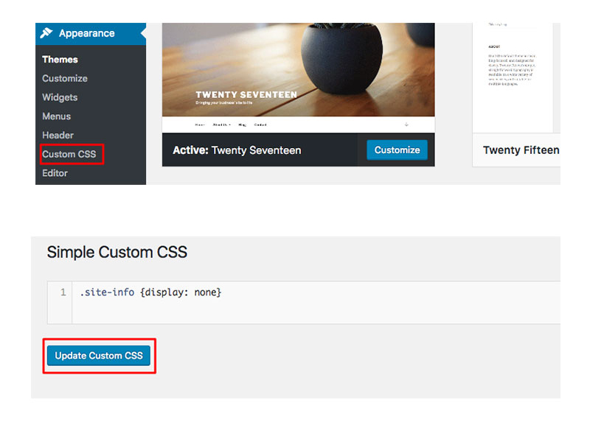This screenshot has width=590, height=422.
Task: Open the Editor submenu item
Action: (x=55, y=173)
